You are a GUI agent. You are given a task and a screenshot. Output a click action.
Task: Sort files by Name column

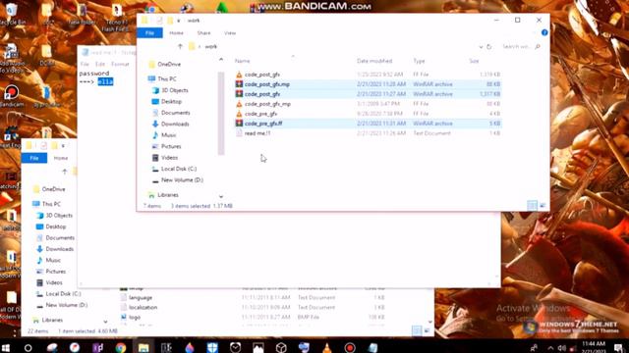[x=243, y=61]
